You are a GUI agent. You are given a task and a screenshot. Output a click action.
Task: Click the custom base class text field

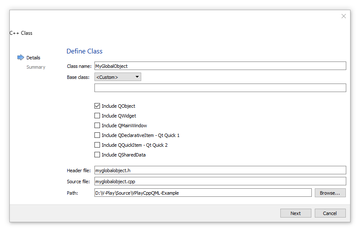pos(220,88)
